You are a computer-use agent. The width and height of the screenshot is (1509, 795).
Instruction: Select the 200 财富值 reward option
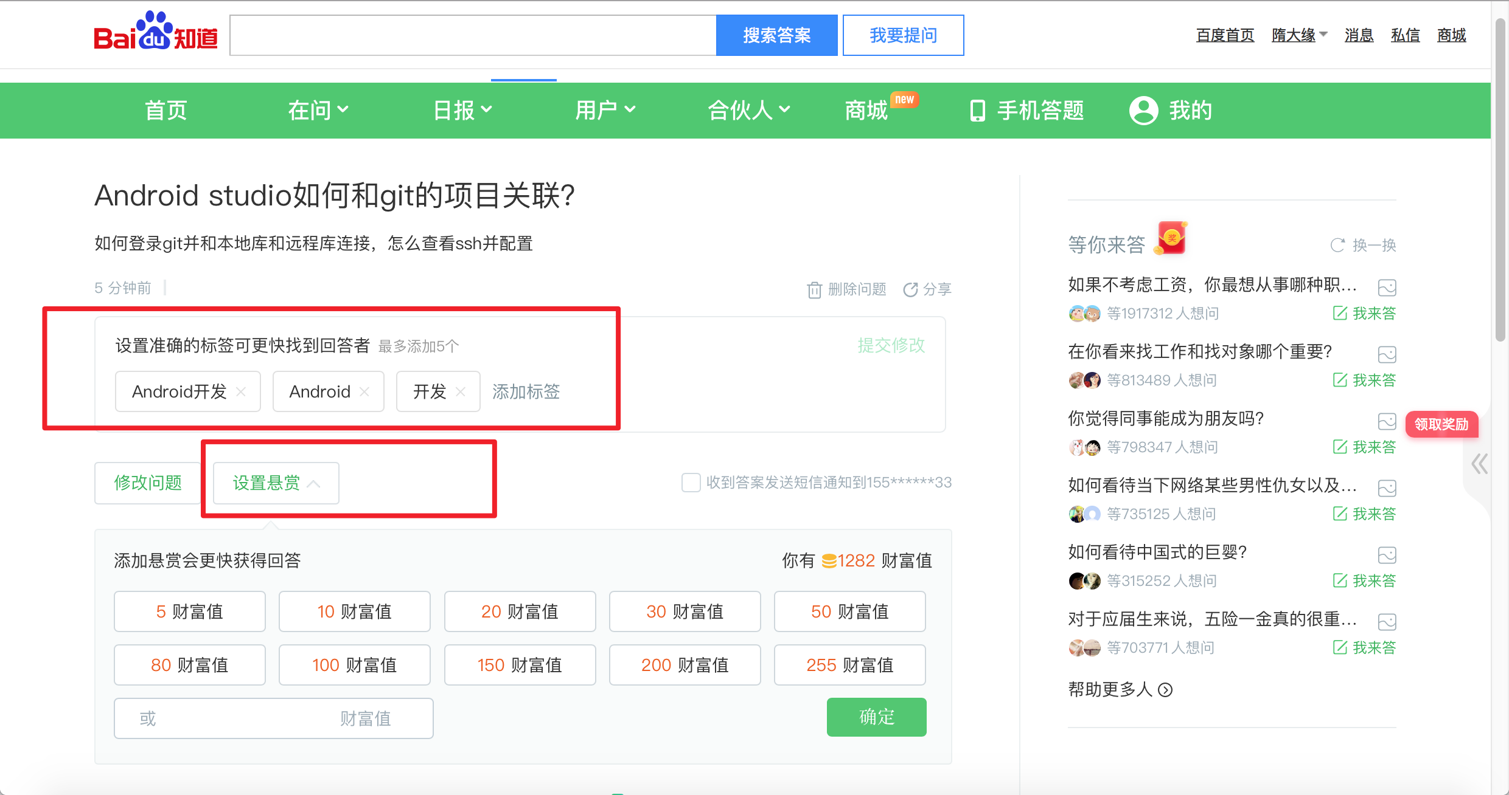coord(685,664)
